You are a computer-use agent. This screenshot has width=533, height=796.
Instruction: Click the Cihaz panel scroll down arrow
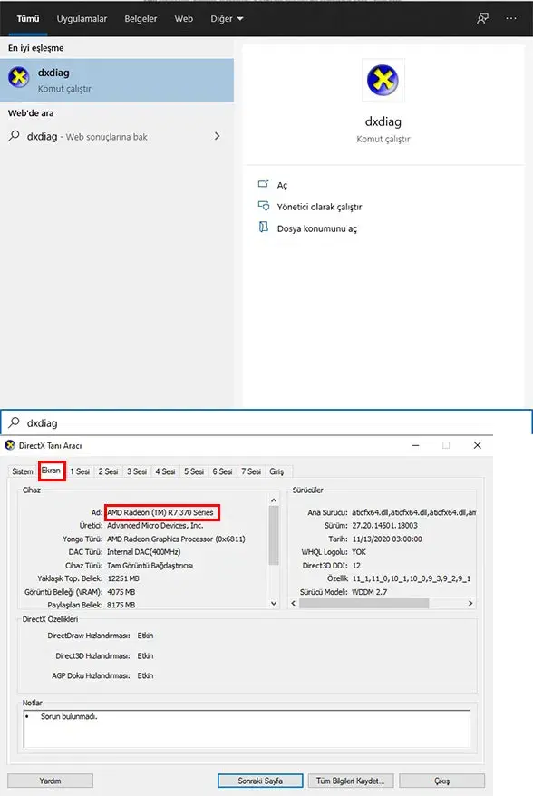(x=274, y=603)
